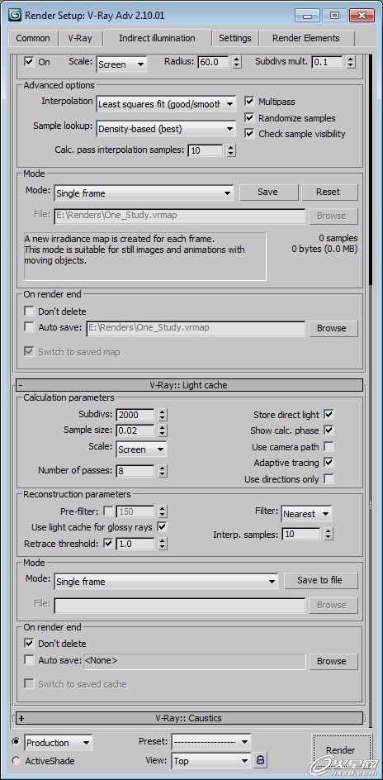Toggle Show calc. phase checkbox
383x780 pixels.
(x=329, y=430)
